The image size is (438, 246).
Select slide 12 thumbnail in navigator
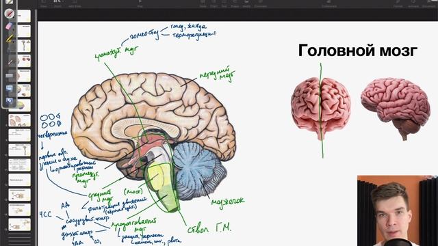pyautogui.click(x=20, y=180)
